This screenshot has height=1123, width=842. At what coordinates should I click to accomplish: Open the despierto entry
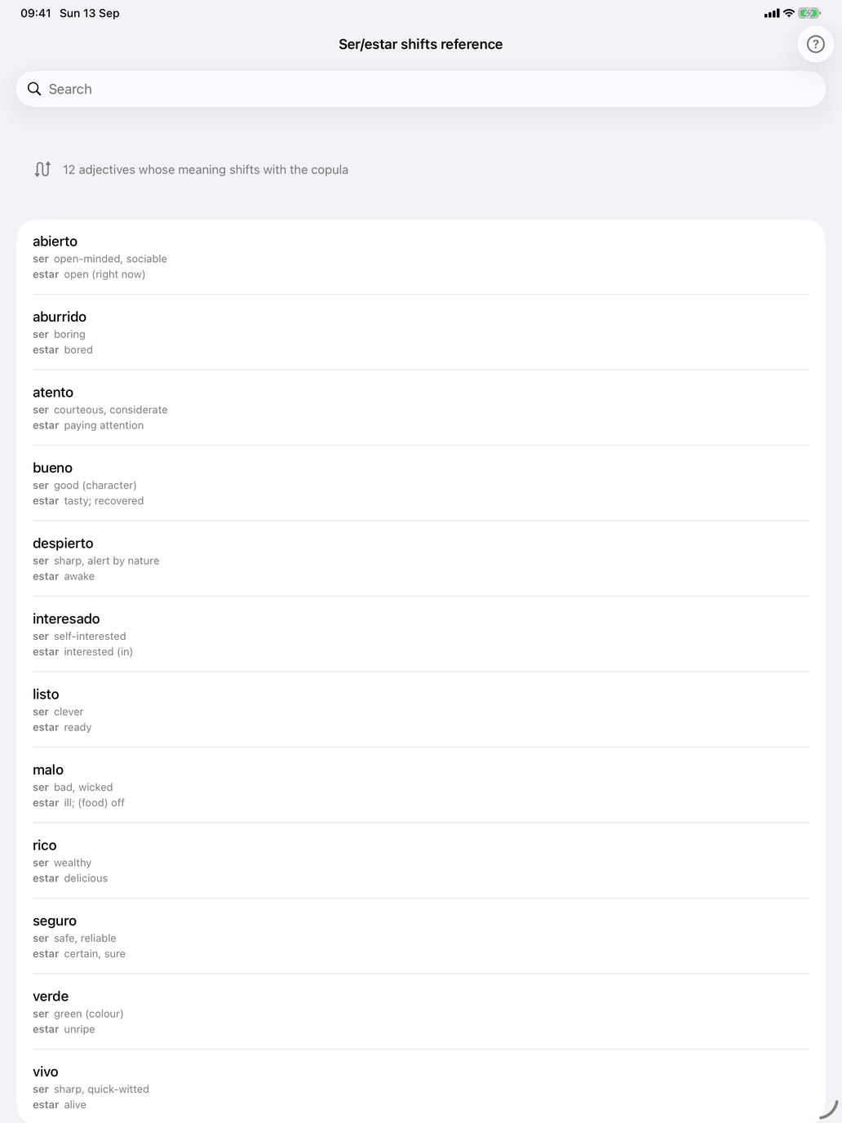(x=421, y=559)
